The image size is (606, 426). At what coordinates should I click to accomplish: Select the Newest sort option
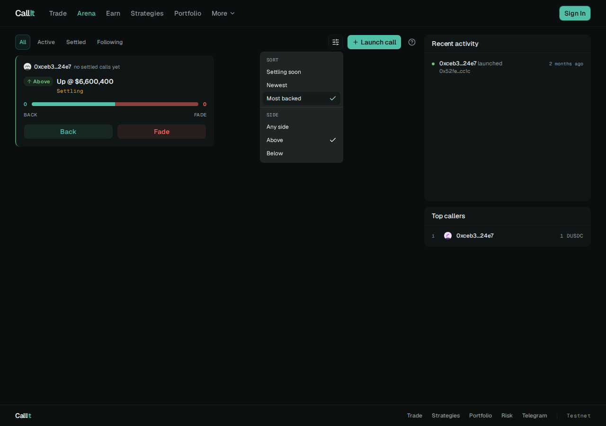click(x=302, y=85)
